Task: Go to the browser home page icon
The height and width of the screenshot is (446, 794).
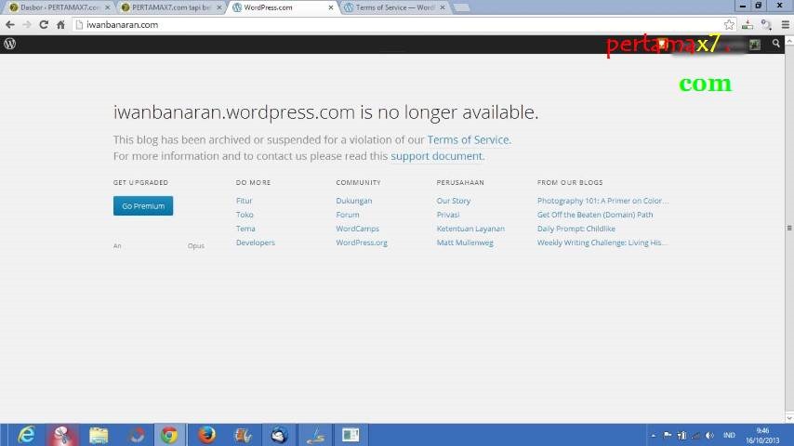Action: pos(60,25)
